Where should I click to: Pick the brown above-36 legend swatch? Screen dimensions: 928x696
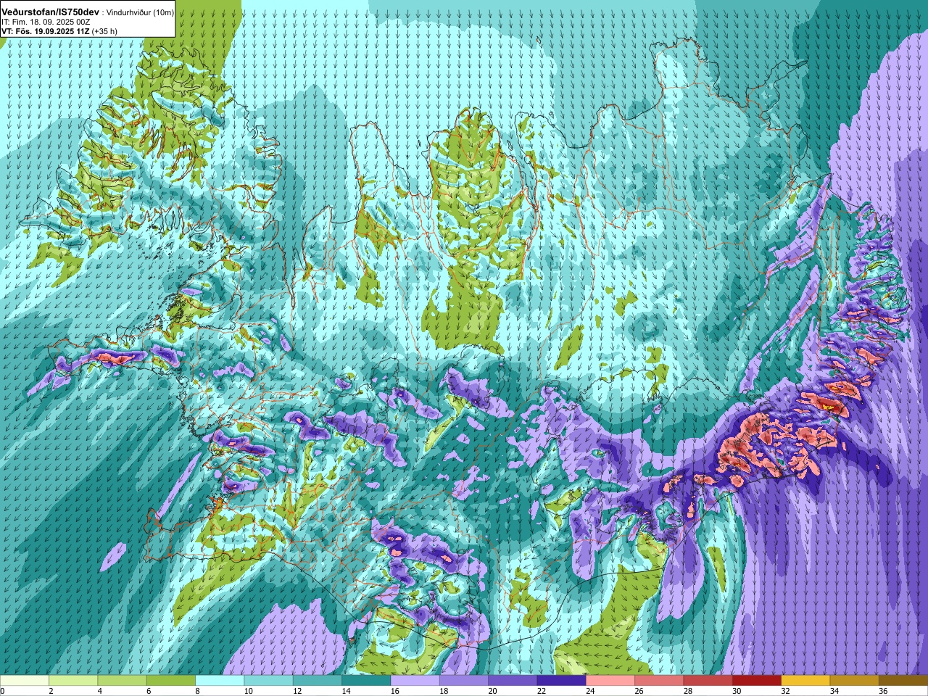(903, 681)
